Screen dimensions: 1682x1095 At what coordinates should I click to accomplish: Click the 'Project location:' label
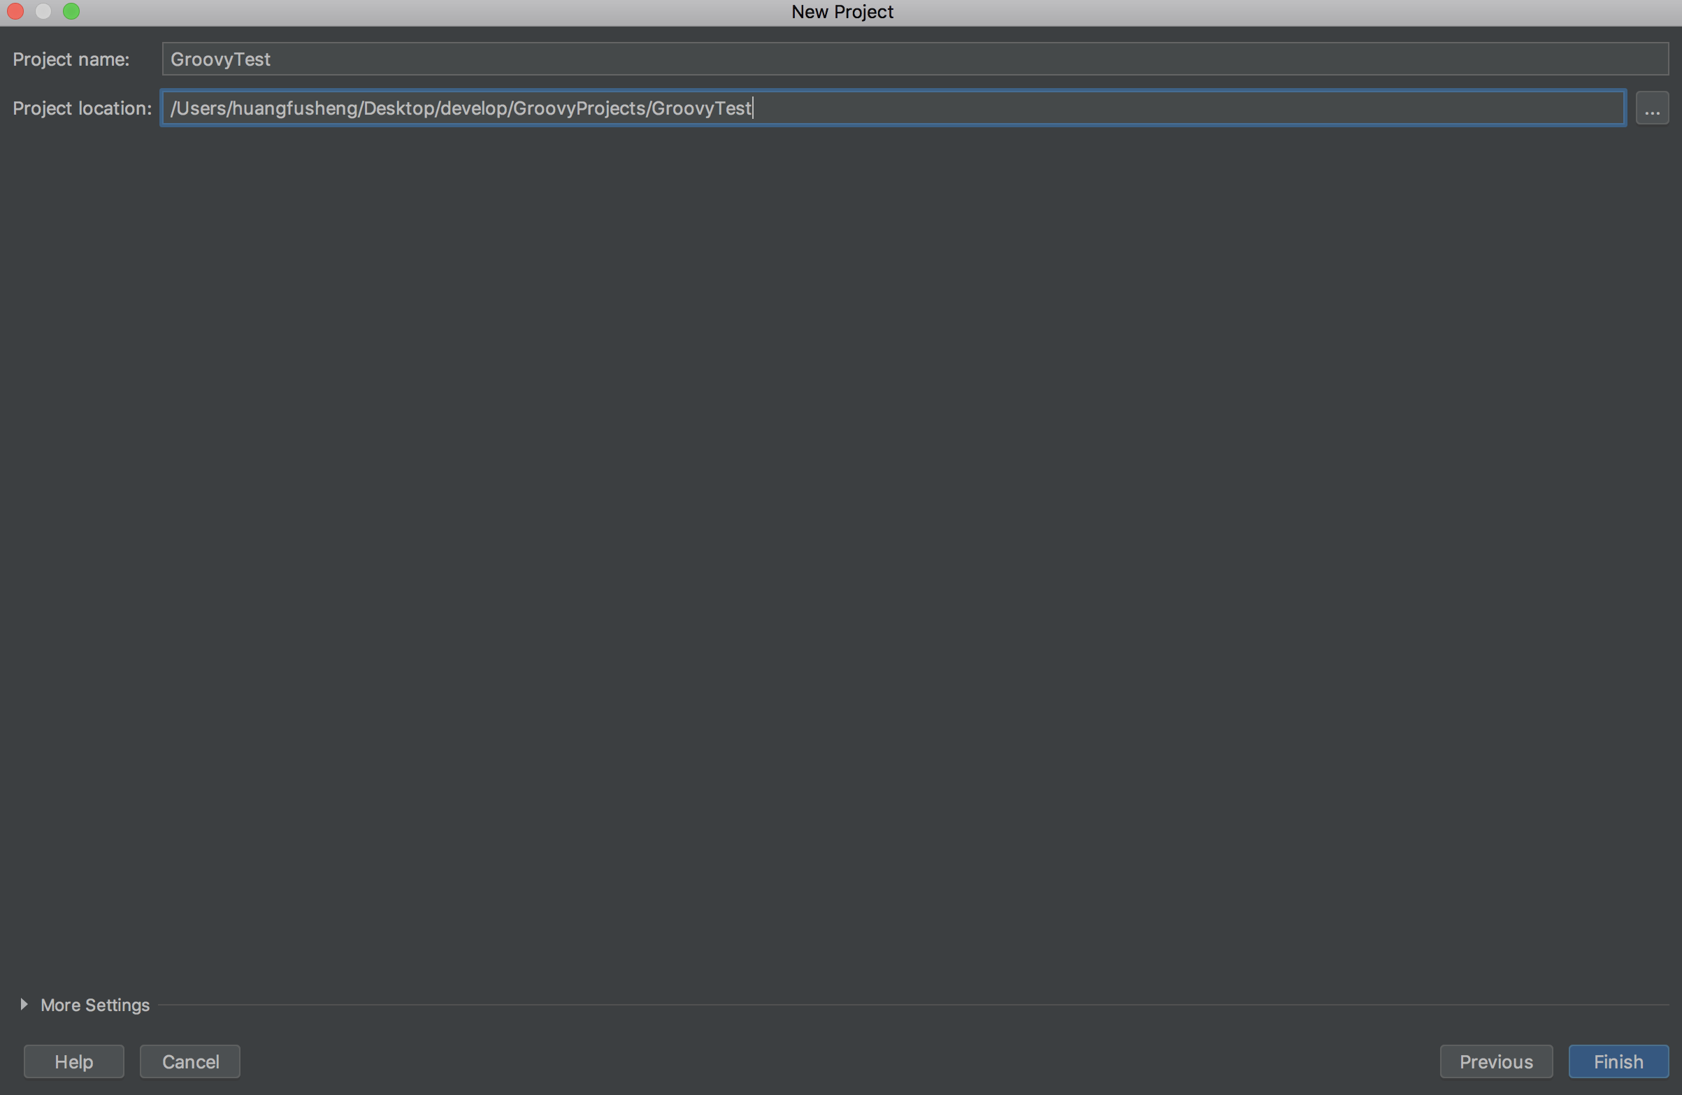click(x=82, y=108)
